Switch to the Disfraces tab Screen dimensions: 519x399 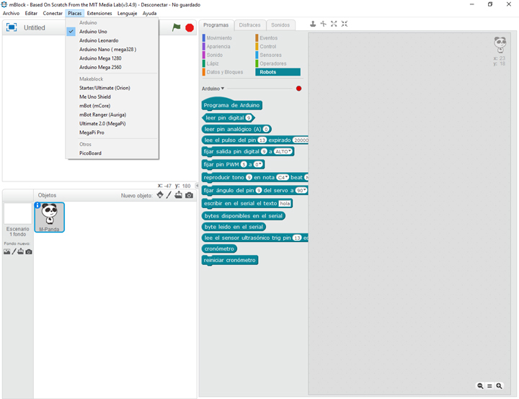[x=249, y=25]
